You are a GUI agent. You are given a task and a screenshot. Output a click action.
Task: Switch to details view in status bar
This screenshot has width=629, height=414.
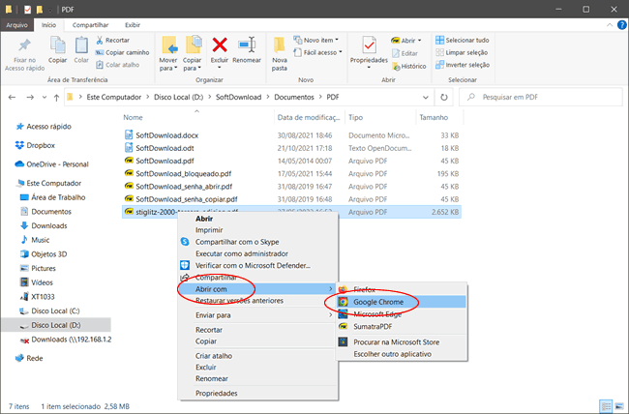pyautogui.click(x=605, y=405)
